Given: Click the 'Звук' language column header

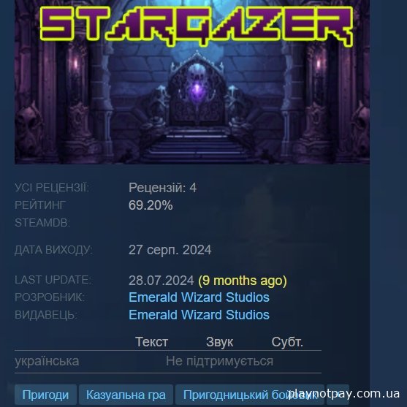Looking at the screenshot, I should click(x=220, y=342).
